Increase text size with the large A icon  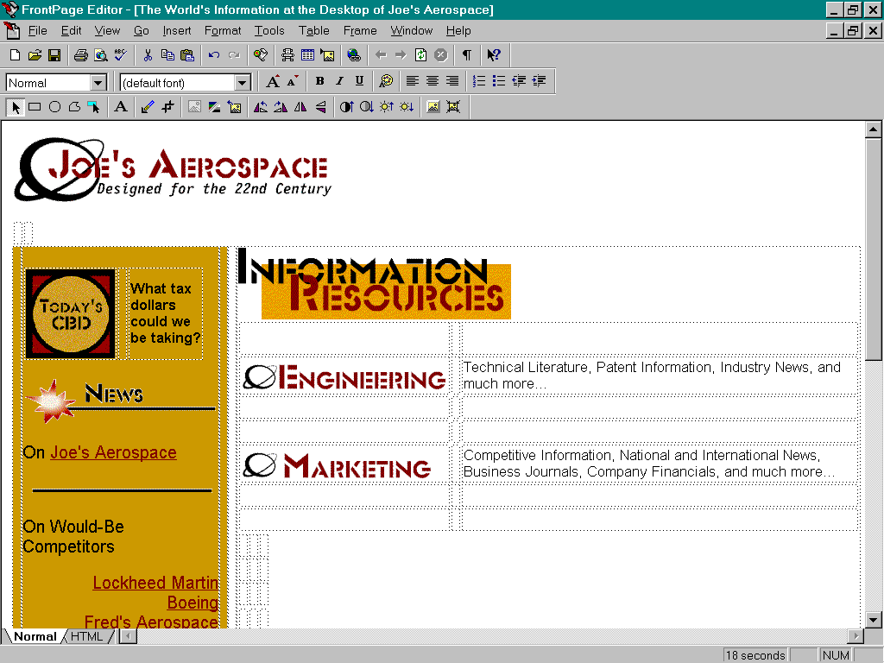tap(273, 81)
